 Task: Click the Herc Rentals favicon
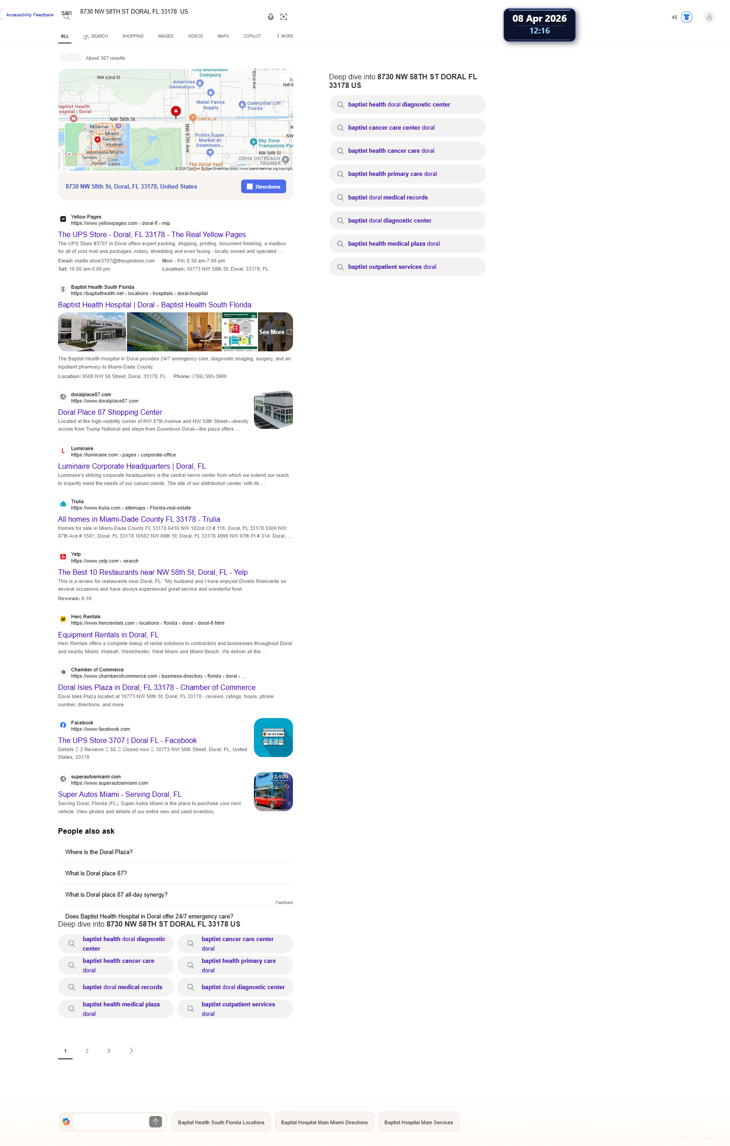(63, 619)
